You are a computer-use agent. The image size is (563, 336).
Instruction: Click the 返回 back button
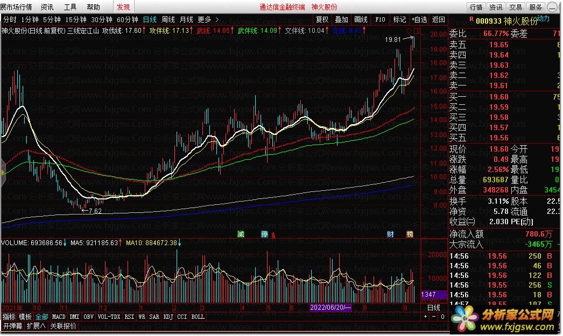439,19
